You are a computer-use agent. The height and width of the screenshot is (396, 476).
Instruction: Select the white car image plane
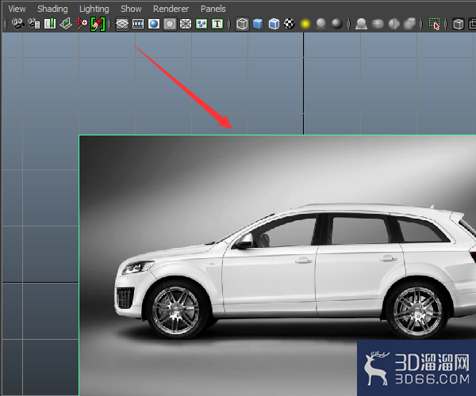point(277,265)
